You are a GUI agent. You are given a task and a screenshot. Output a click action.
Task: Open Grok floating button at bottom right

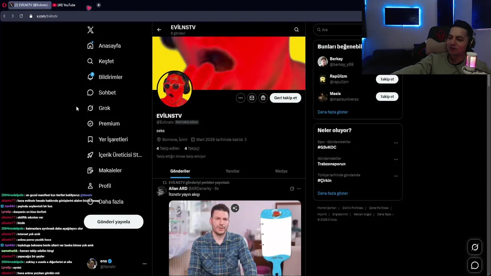point(475,247)
